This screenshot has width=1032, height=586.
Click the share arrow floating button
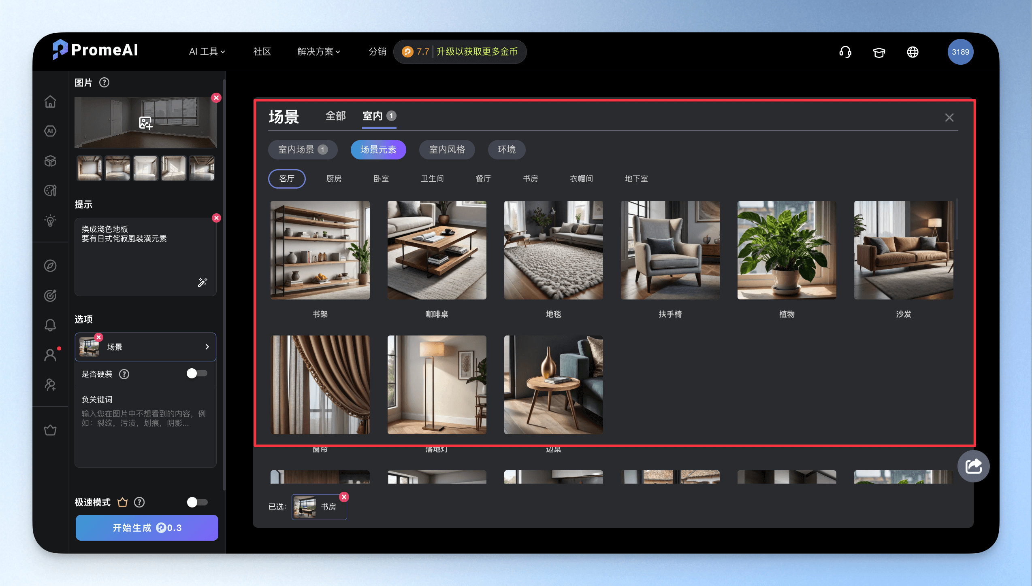[x=973, y=466]
